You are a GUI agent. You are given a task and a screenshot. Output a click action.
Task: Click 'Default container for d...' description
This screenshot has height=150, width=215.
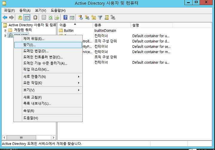click(151, 41)
